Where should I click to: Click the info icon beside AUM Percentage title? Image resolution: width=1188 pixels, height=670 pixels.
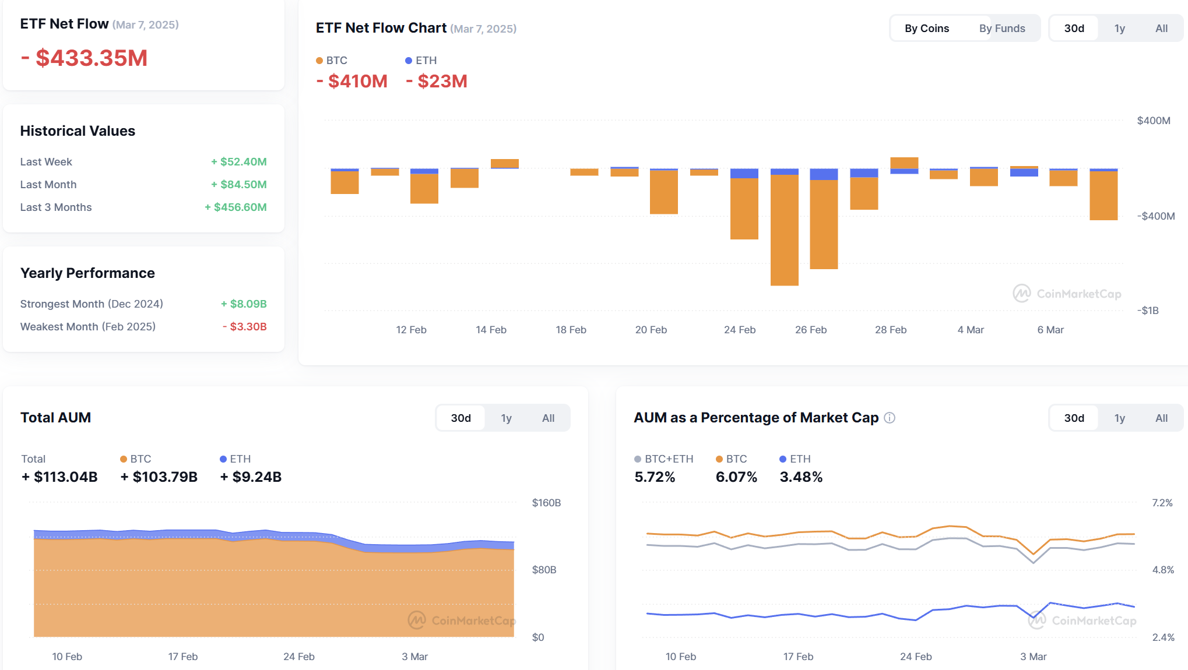(x=890, y=418)
